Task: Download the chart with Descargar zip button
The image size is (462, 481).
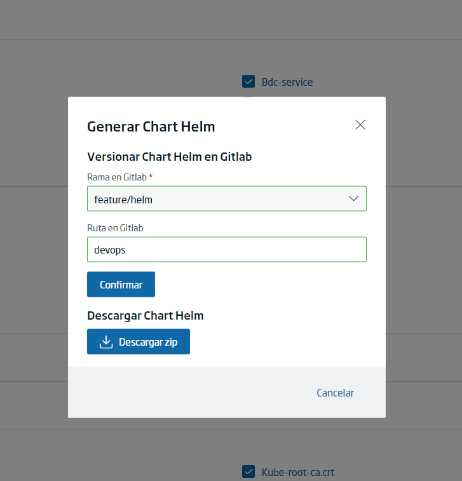Action: pyautogui.click(x=139, y=342)
